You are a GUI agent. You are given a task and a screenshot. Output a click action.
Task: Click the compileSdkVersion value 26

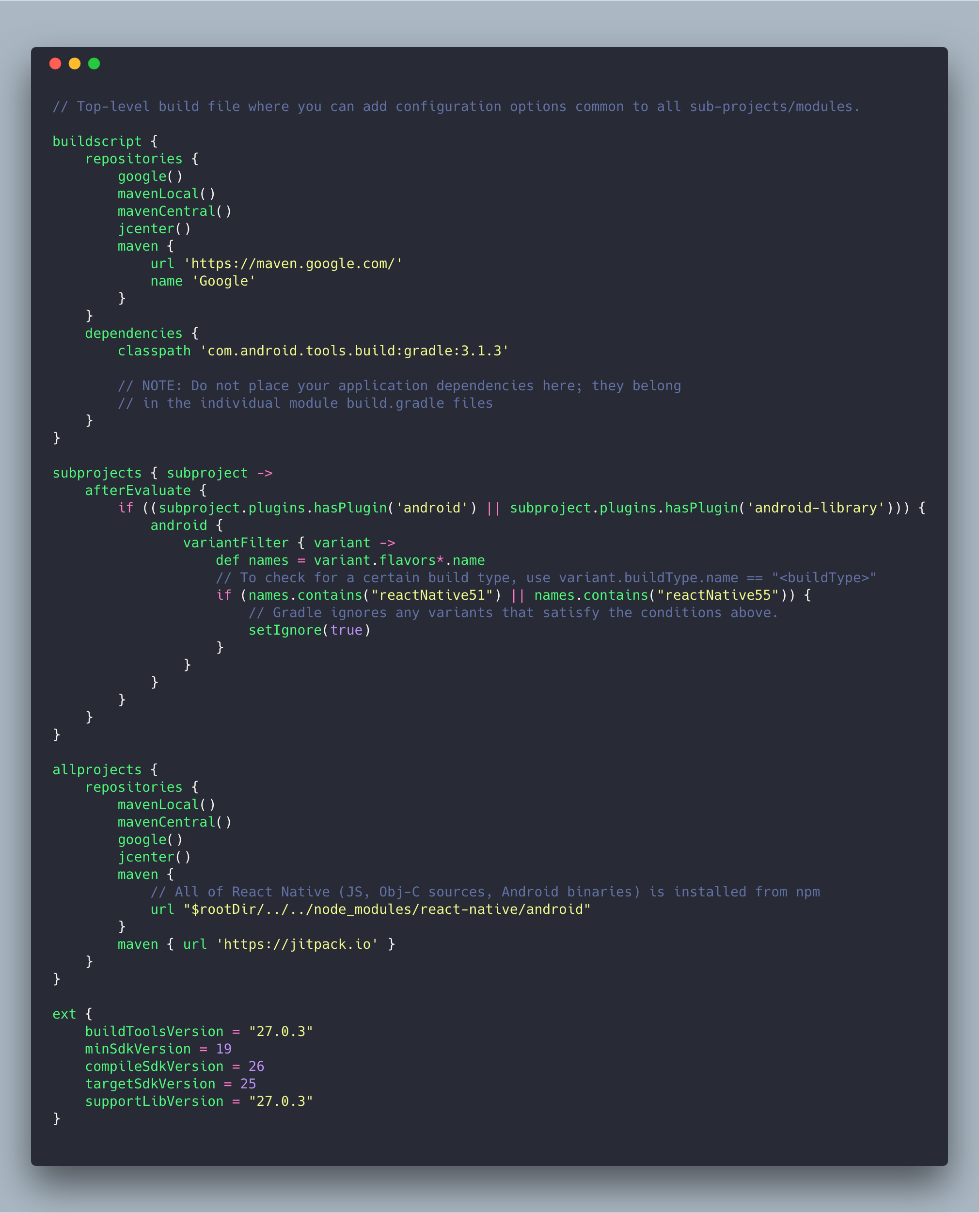[256, 1066]
